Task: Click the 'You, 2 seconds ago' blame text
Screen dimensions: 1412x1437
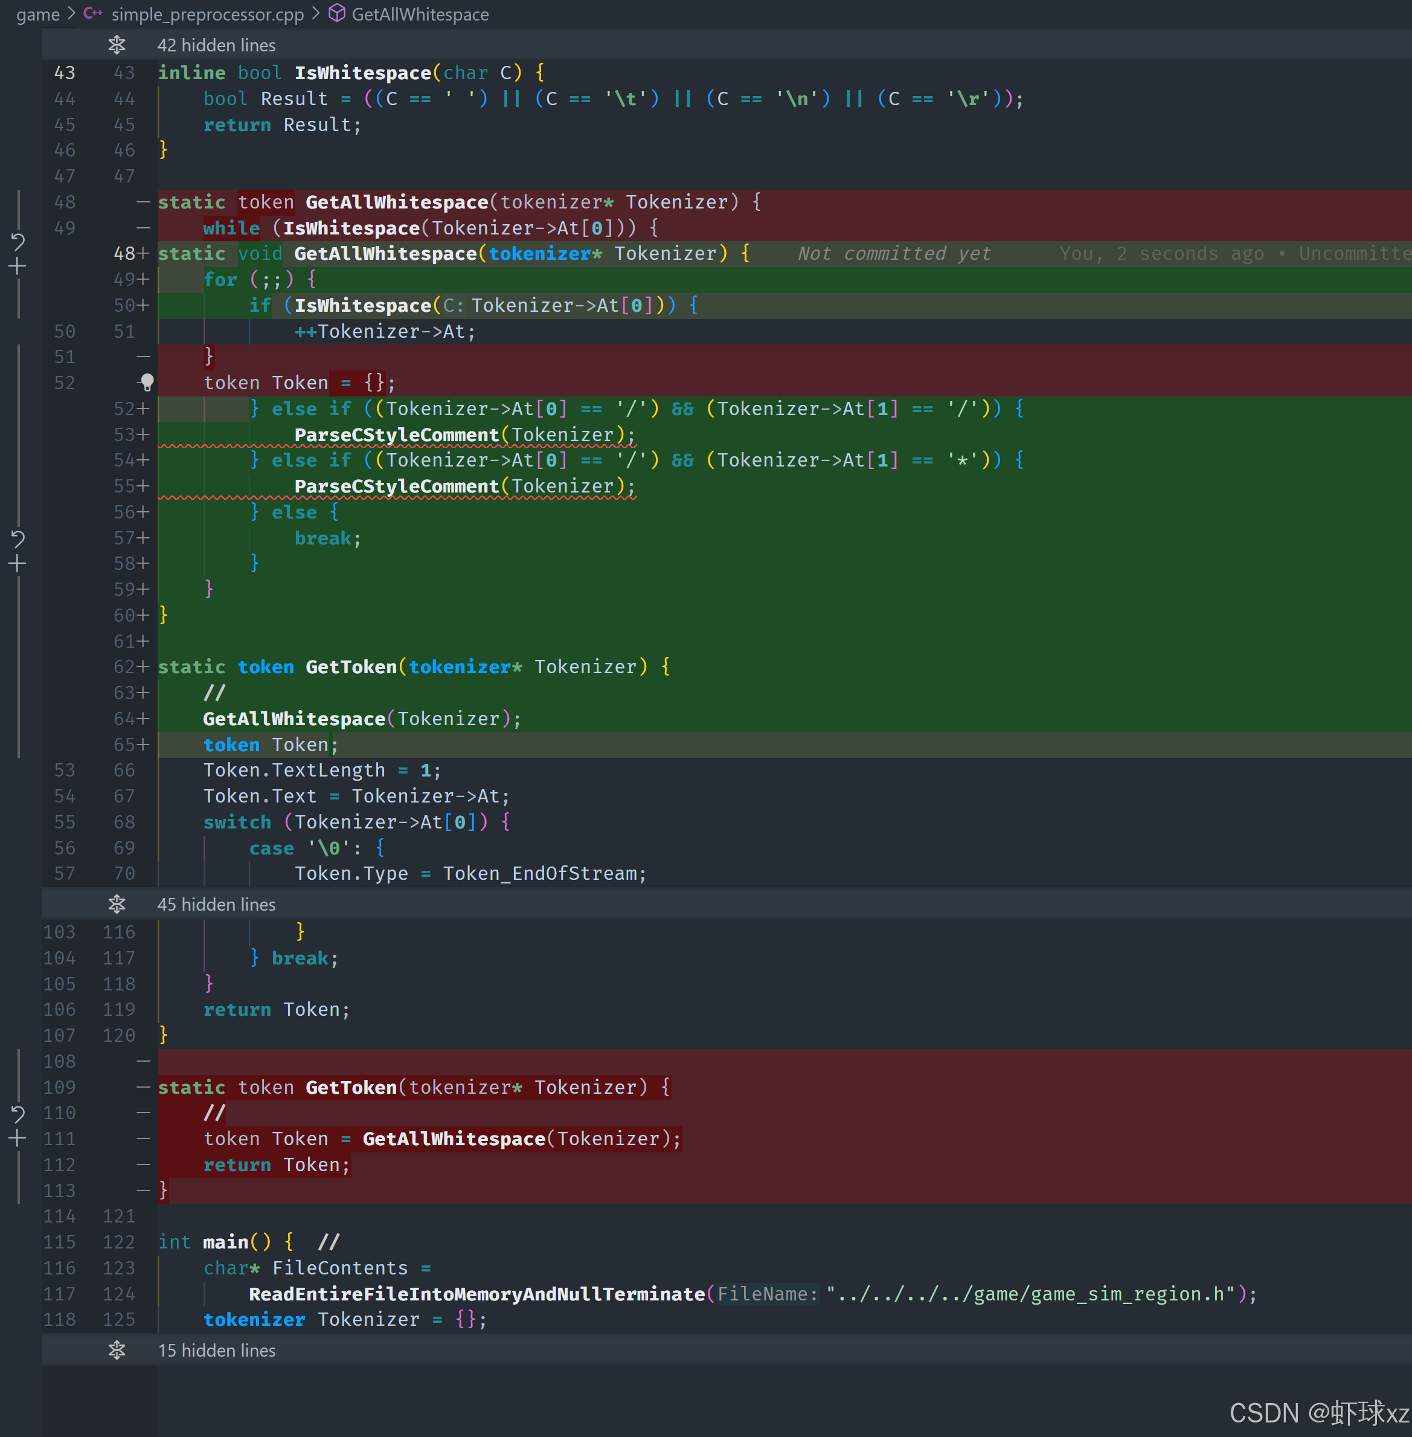Action: click(x=1161, y=254)
